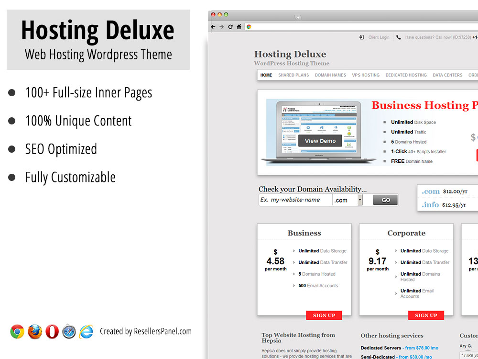Click 'Unlimited Traffic' banner feature
The width and height of the screenshot is (478, 359).
[409, 132]
